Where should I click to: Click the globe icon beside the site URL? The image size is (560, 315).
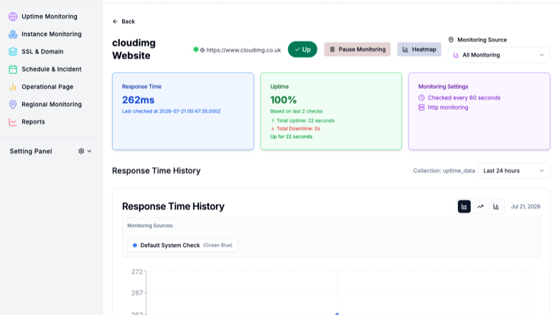pyautogui.click(x=202, y=50)
